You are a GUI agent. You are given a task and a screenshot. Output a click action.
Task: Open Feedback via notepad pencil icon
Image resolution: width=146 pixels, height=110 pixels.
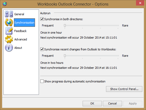[x=9, y=31]
